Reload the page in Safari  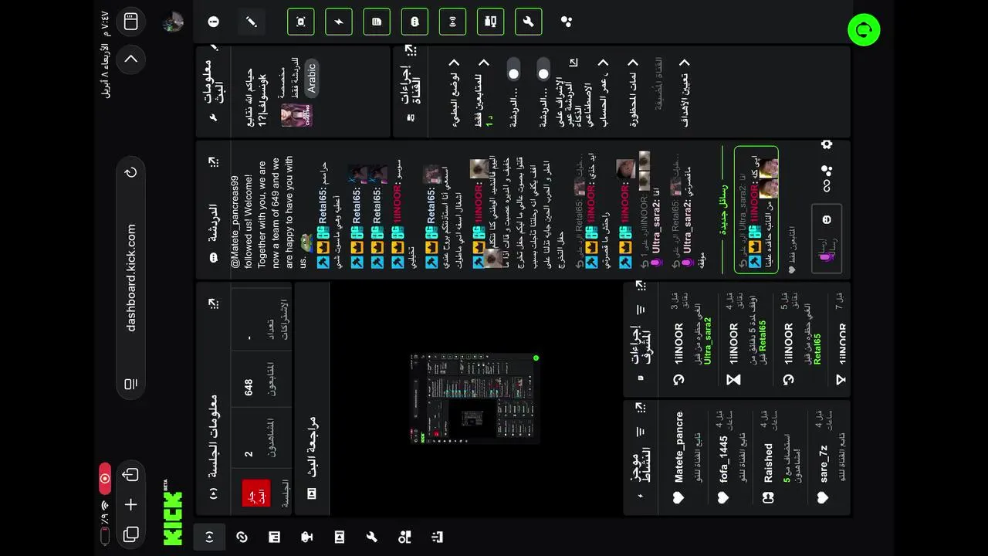pyautogui.click(x=131, y=172)
